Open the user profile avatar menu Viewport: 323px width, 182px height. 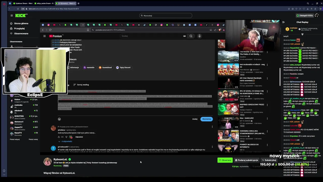tap(317, 15)
